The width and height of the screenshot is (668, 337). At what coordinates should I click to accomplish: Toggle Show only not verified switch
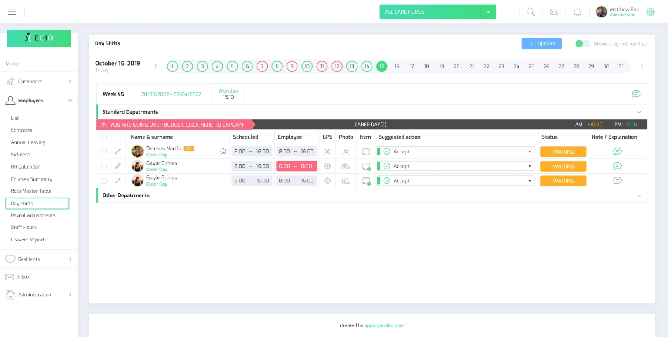pos(582,44)
